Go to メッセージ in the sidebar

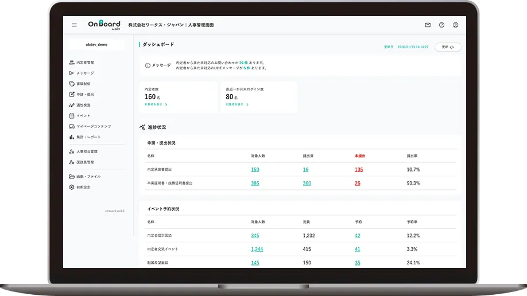pyautogui.click(x=85, y=73)
